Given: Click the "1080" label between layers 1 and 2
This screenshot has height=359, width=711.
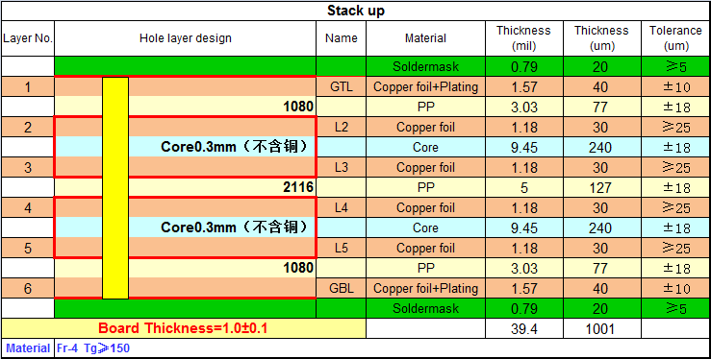Looking at the screenshot, I should click(298, 107).
